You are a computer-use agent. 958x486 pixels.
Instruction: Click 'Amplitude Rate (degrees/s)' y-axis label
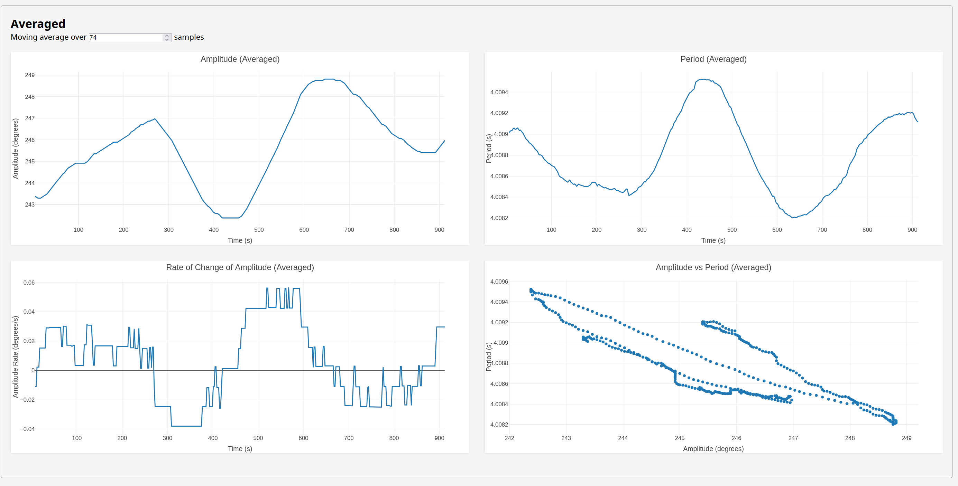[x=15, y=357]
